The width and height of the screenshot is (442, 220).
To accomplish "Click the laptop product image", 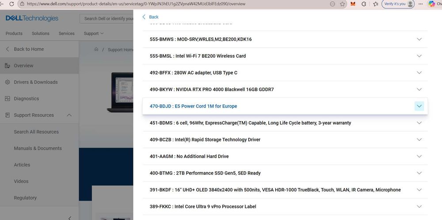I will pos(120,92).
